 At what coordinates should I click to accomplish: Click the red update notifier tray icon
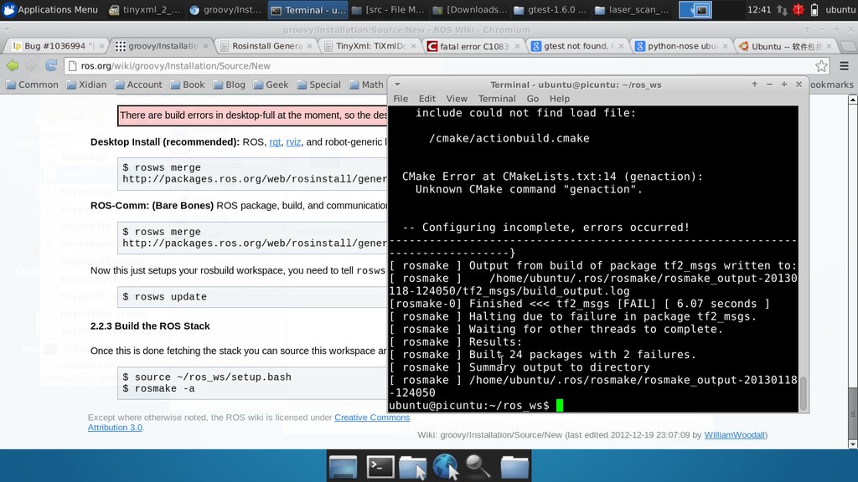click(x=799, y=10)
